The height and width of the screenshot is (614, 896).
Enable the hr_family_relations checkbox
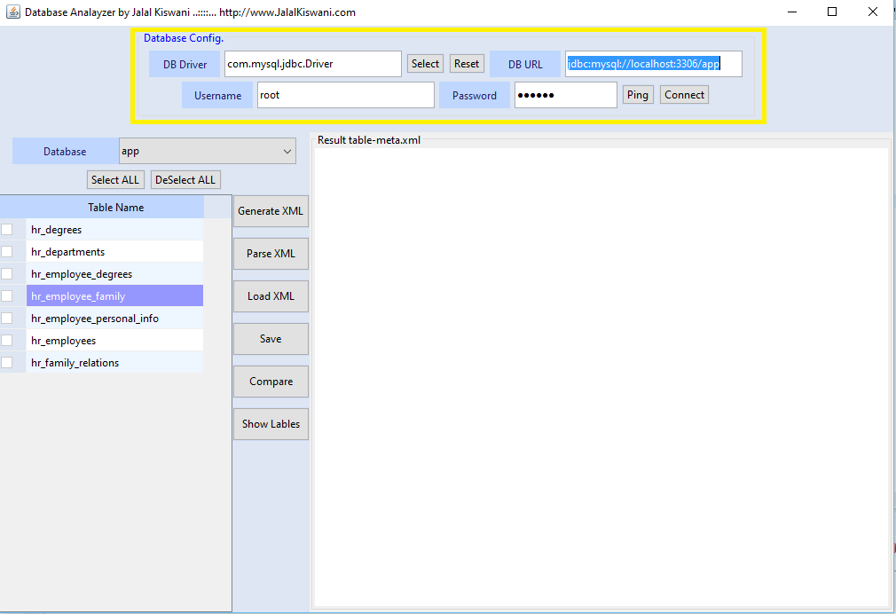(x=7, y=363)
